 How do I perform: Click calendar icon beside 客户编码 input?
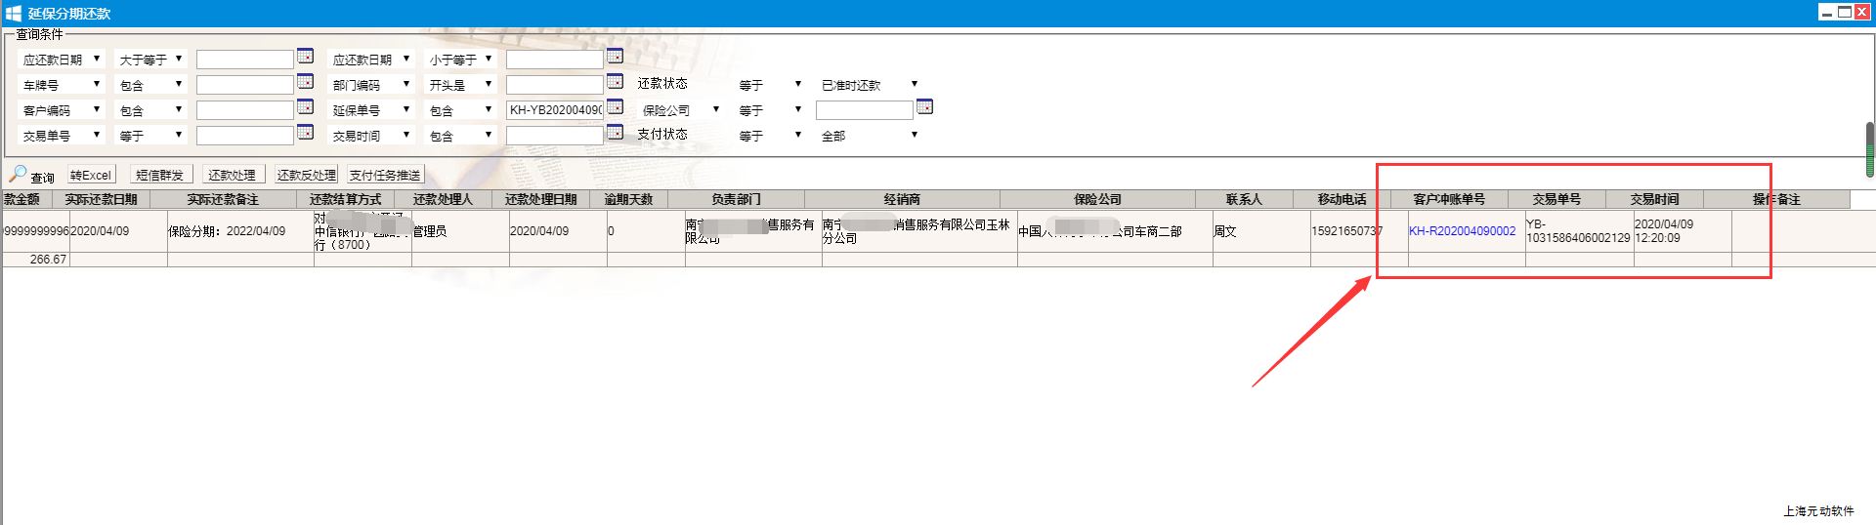pos(305,107)
